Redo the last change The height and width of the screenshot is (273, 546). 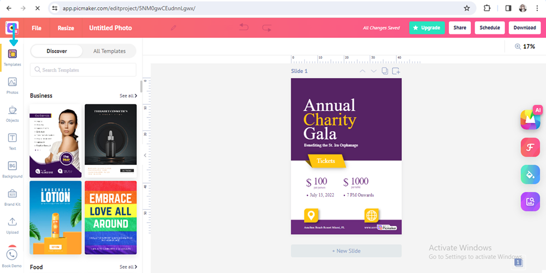click(x=267, y=28)
